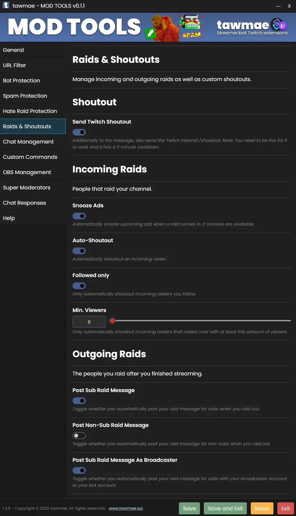Toggle the Auto-Shoutout switch
Image resolution: width=296 pixels, height=516 pixels.
[x=79, y=251]
